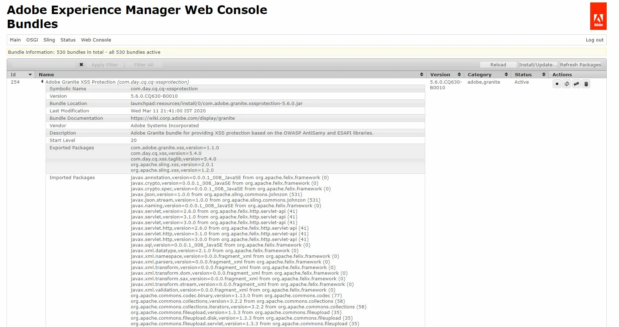
Task: Select imported org.apache.commons.codec.binary line
Action: (x=236, y=296)
